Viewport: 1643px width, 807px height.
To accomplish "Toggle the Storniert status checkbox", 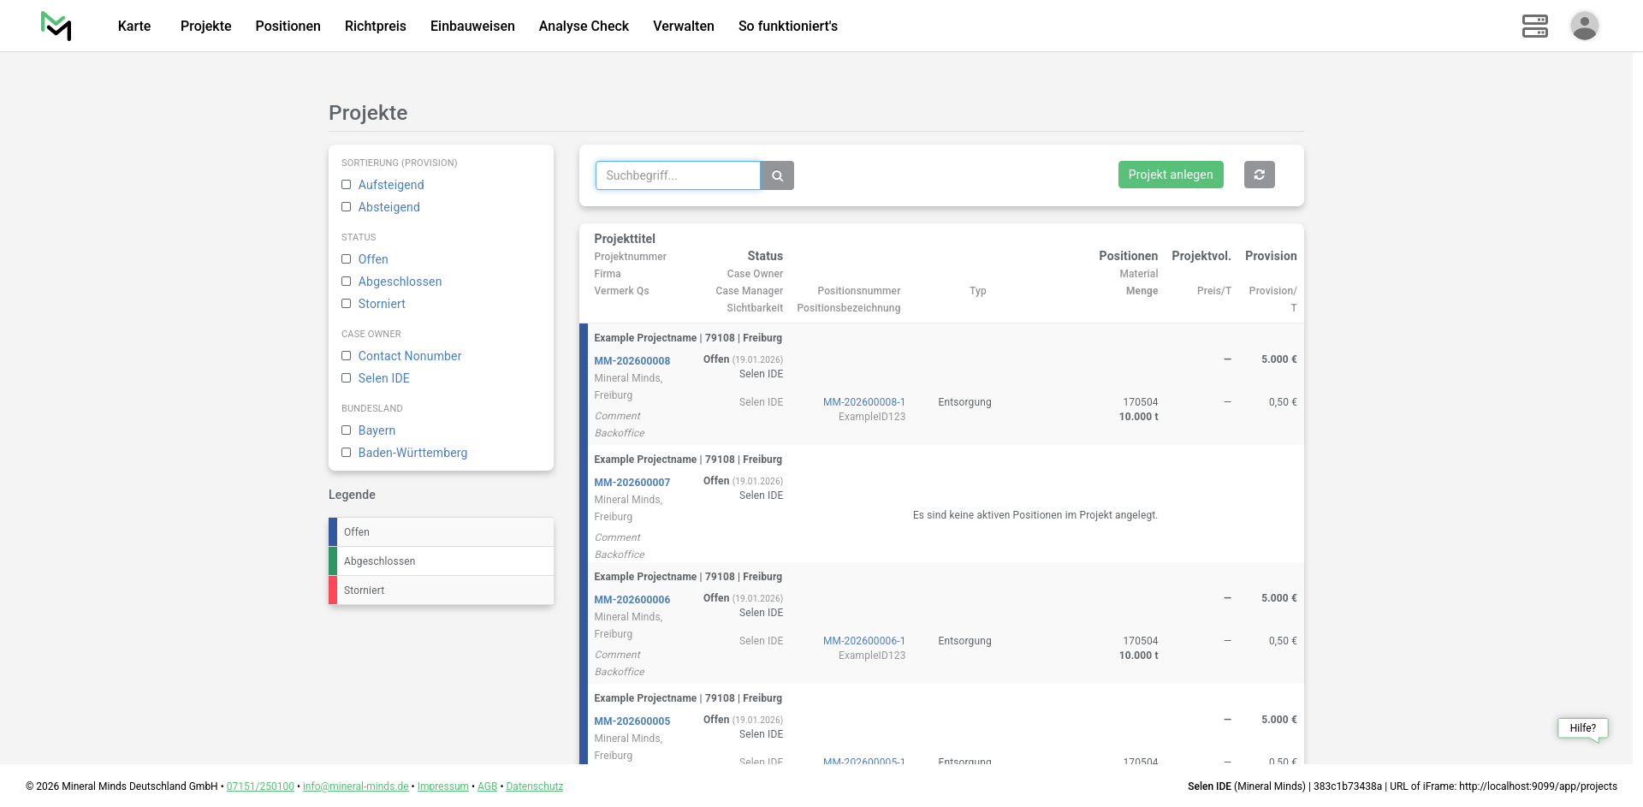I will coord(347,304).
